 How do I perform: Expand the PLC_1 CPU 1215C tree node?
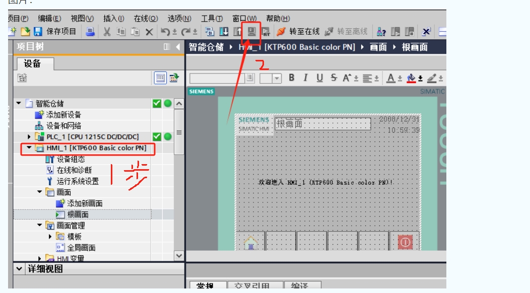click(x=29, y=137)
